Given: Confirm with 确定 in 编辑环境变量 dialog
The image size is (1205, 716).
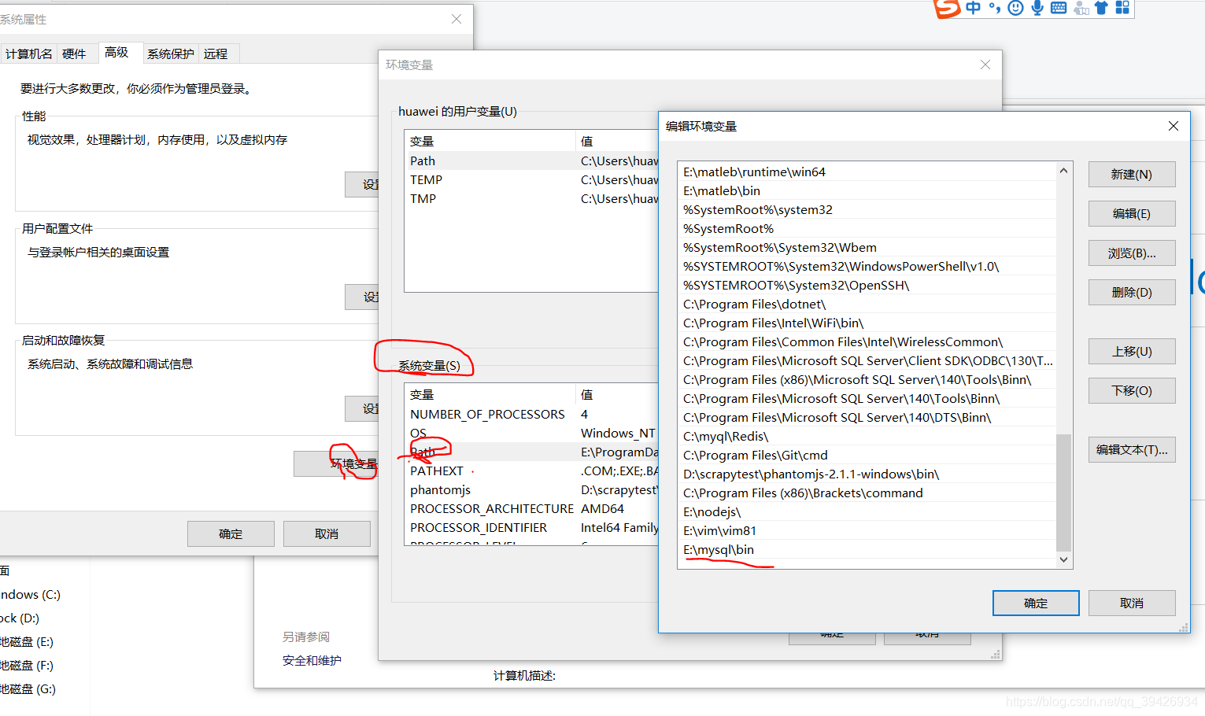Looking at the screenshot, I should click(x=1036, y=603).
